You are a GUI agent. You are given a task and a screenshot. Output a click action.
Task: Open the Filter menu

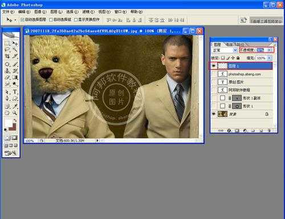(88, 12)
